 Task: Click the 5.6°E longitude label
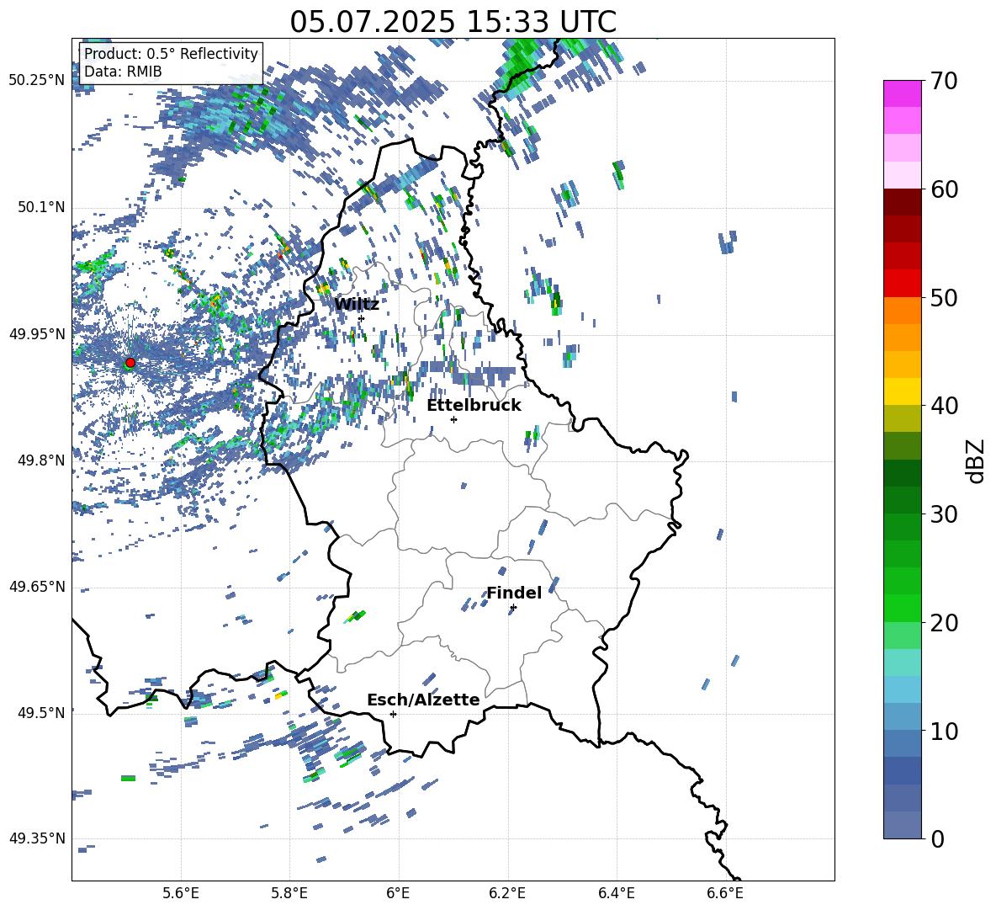click(x=181, y=893)
